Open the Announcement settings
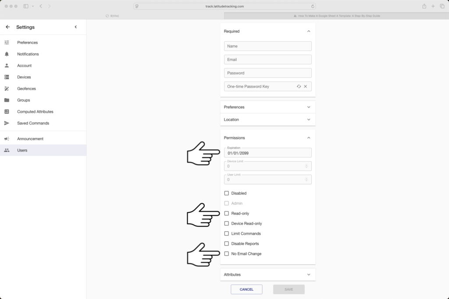The image size is (449, 299). (30, 138)
